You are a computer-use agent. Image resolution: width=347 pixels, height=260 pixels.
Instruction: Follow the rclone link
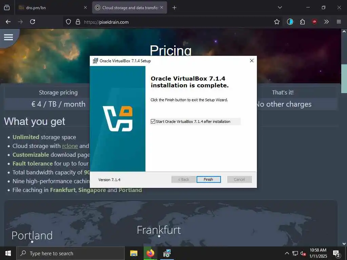tap(70, 146)
